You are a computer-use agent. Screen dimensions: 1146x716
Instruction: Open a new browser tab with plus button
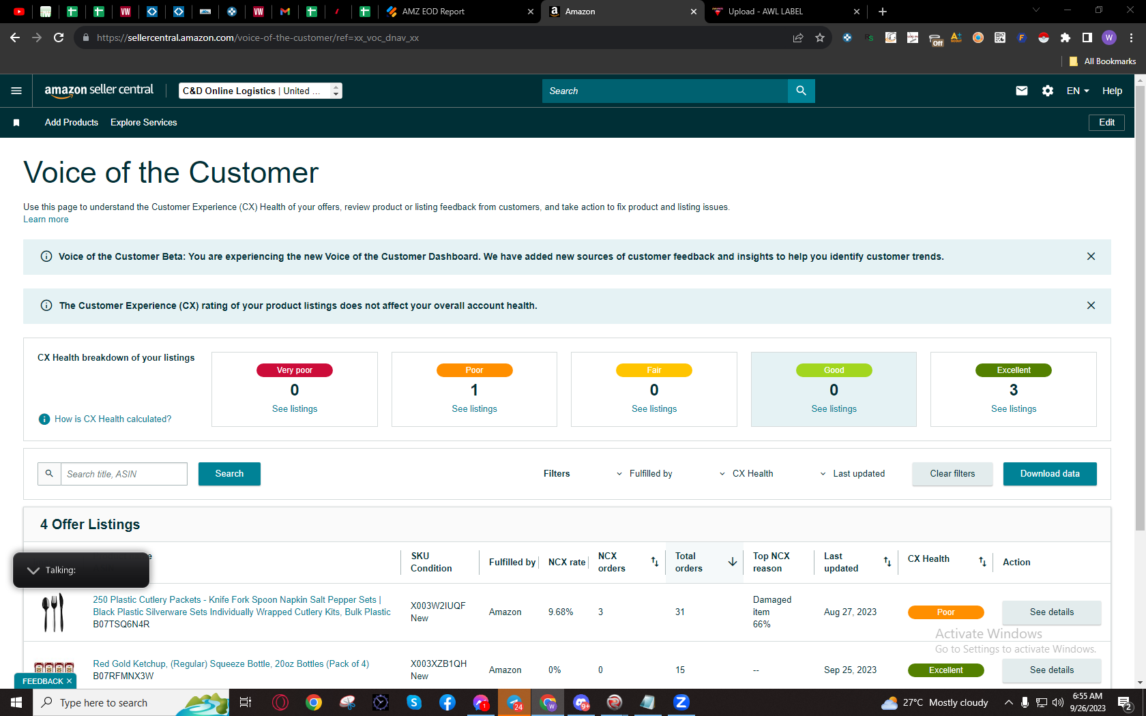883,12
